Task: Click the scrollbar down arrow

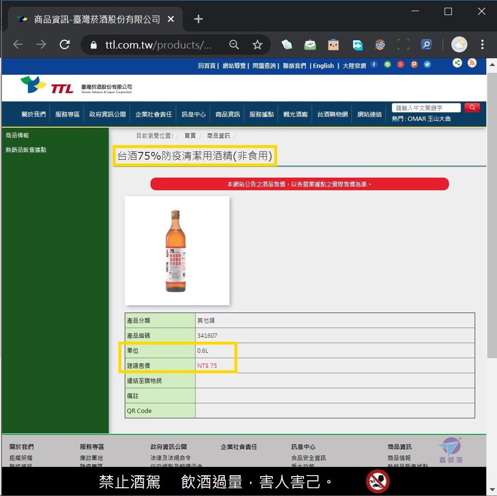Action: [x=492, y=490]
